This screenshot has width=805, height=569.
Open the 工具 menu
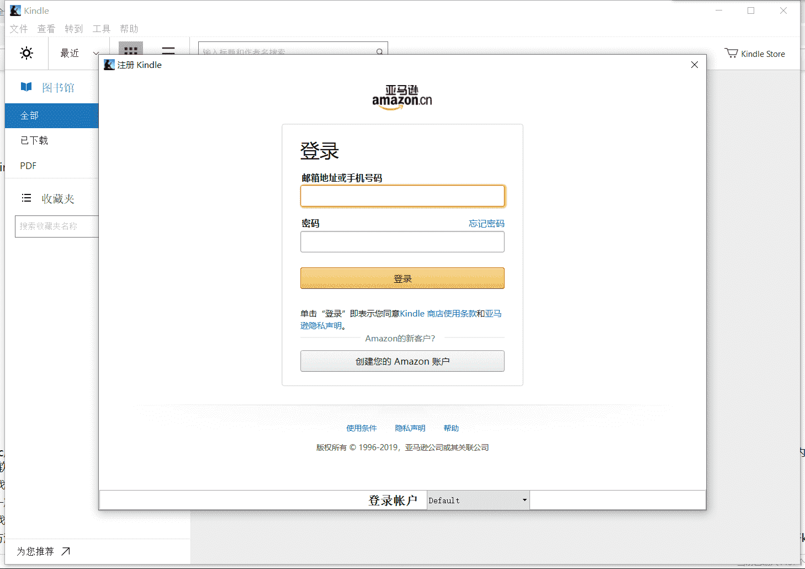click(102, 29)
